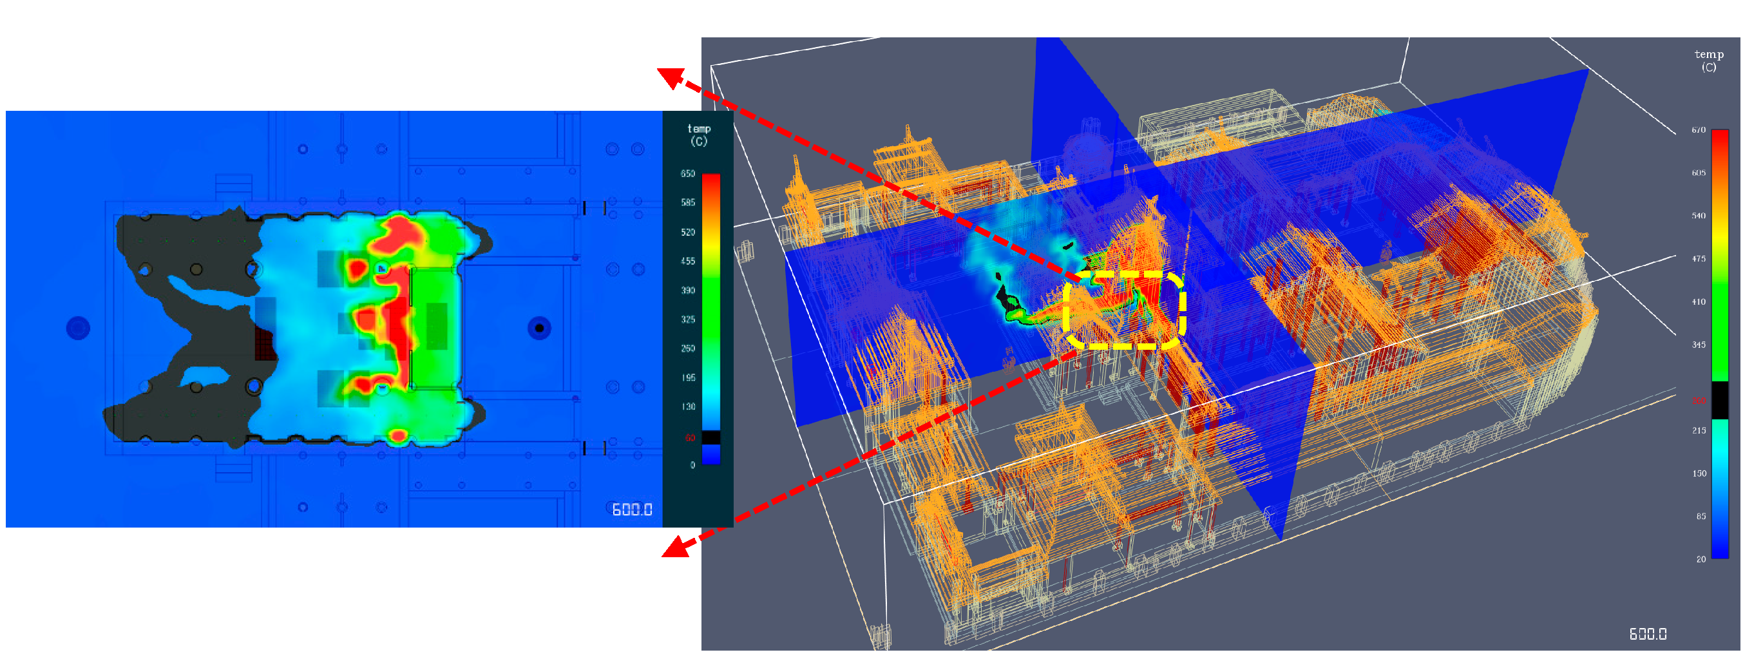1763x668 pixels.
Task: Click the upper red dashed arrowhead
Action: pyautogui.click(x=671, y=77)
